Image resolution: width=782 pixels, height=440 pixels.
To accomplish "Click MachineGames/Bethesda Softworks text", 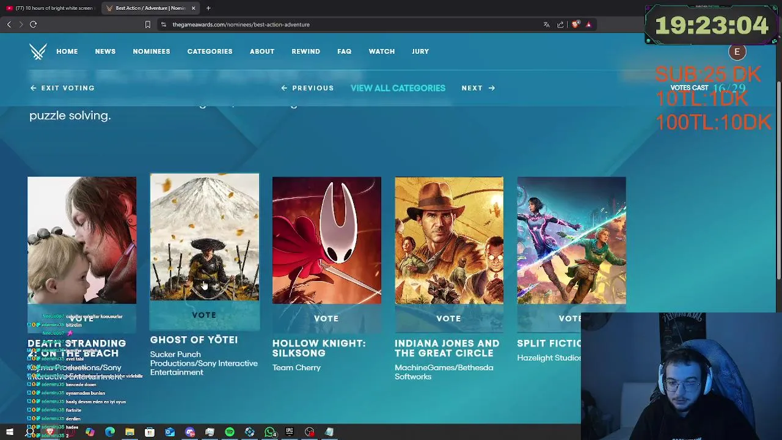I will tap(444, 372).
